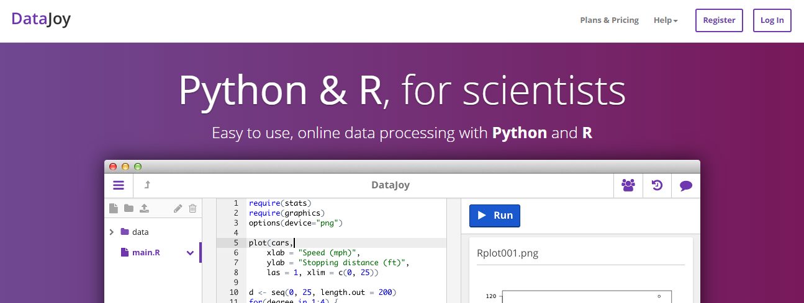Image resolution: width=804 pixels, height=303 pixels.
Task: Open the version history clock icon
Action: click(x=657, y=185)
